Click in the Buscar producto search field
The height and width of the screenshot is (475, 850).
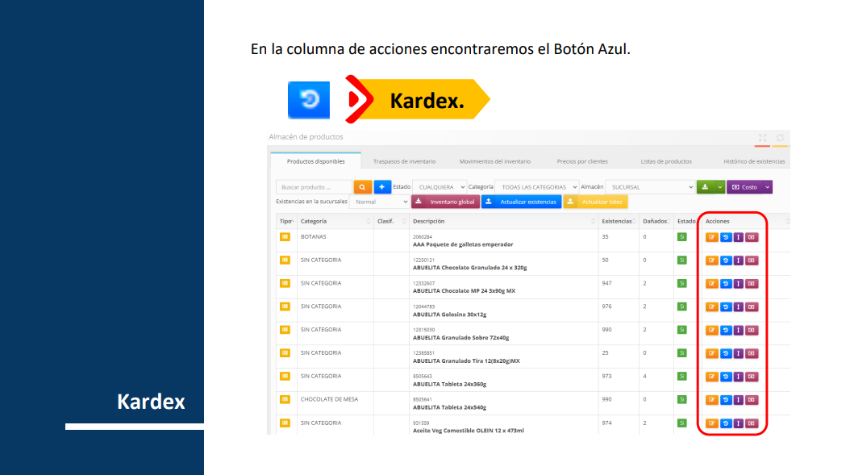[314, 187]
